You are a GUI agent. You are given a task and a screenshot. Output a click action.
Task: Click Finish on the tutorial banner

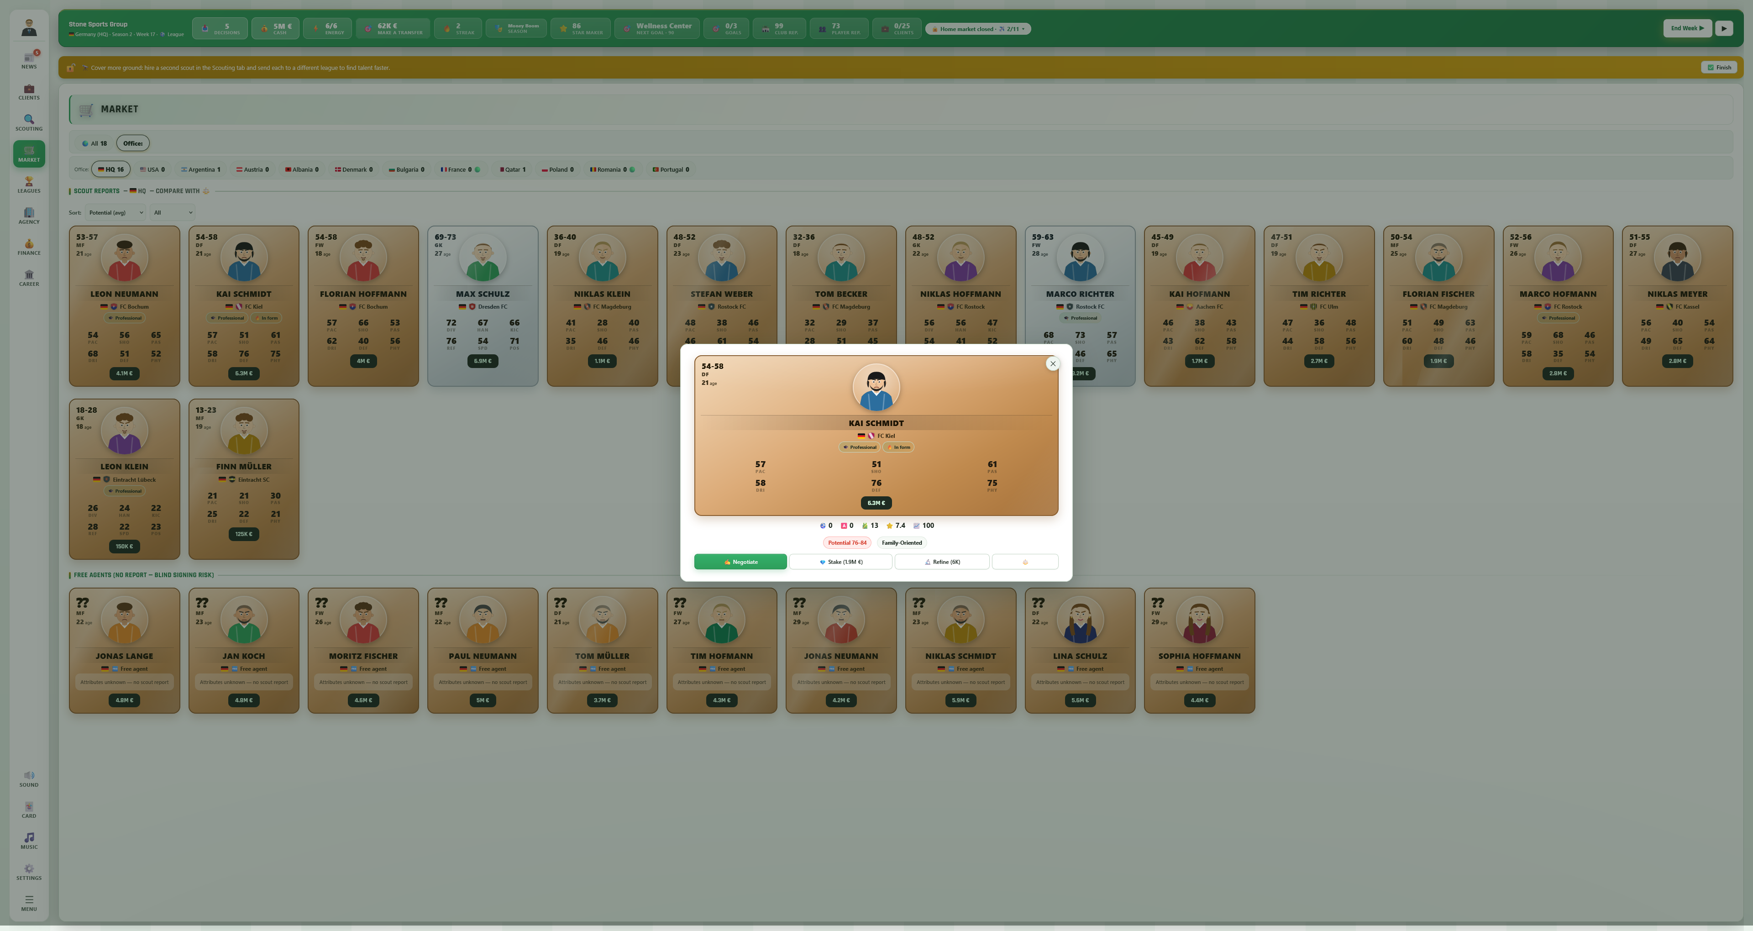point(1719,68)
